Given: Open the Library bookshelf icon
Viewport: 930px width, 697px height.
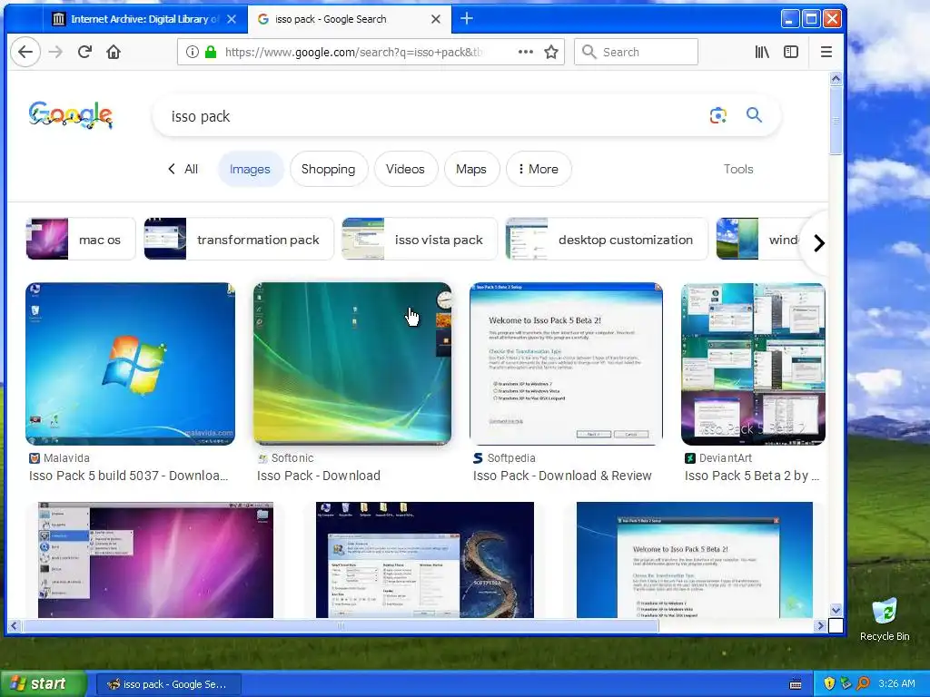Looking at the screenshot, I should [x=762, y=52].
